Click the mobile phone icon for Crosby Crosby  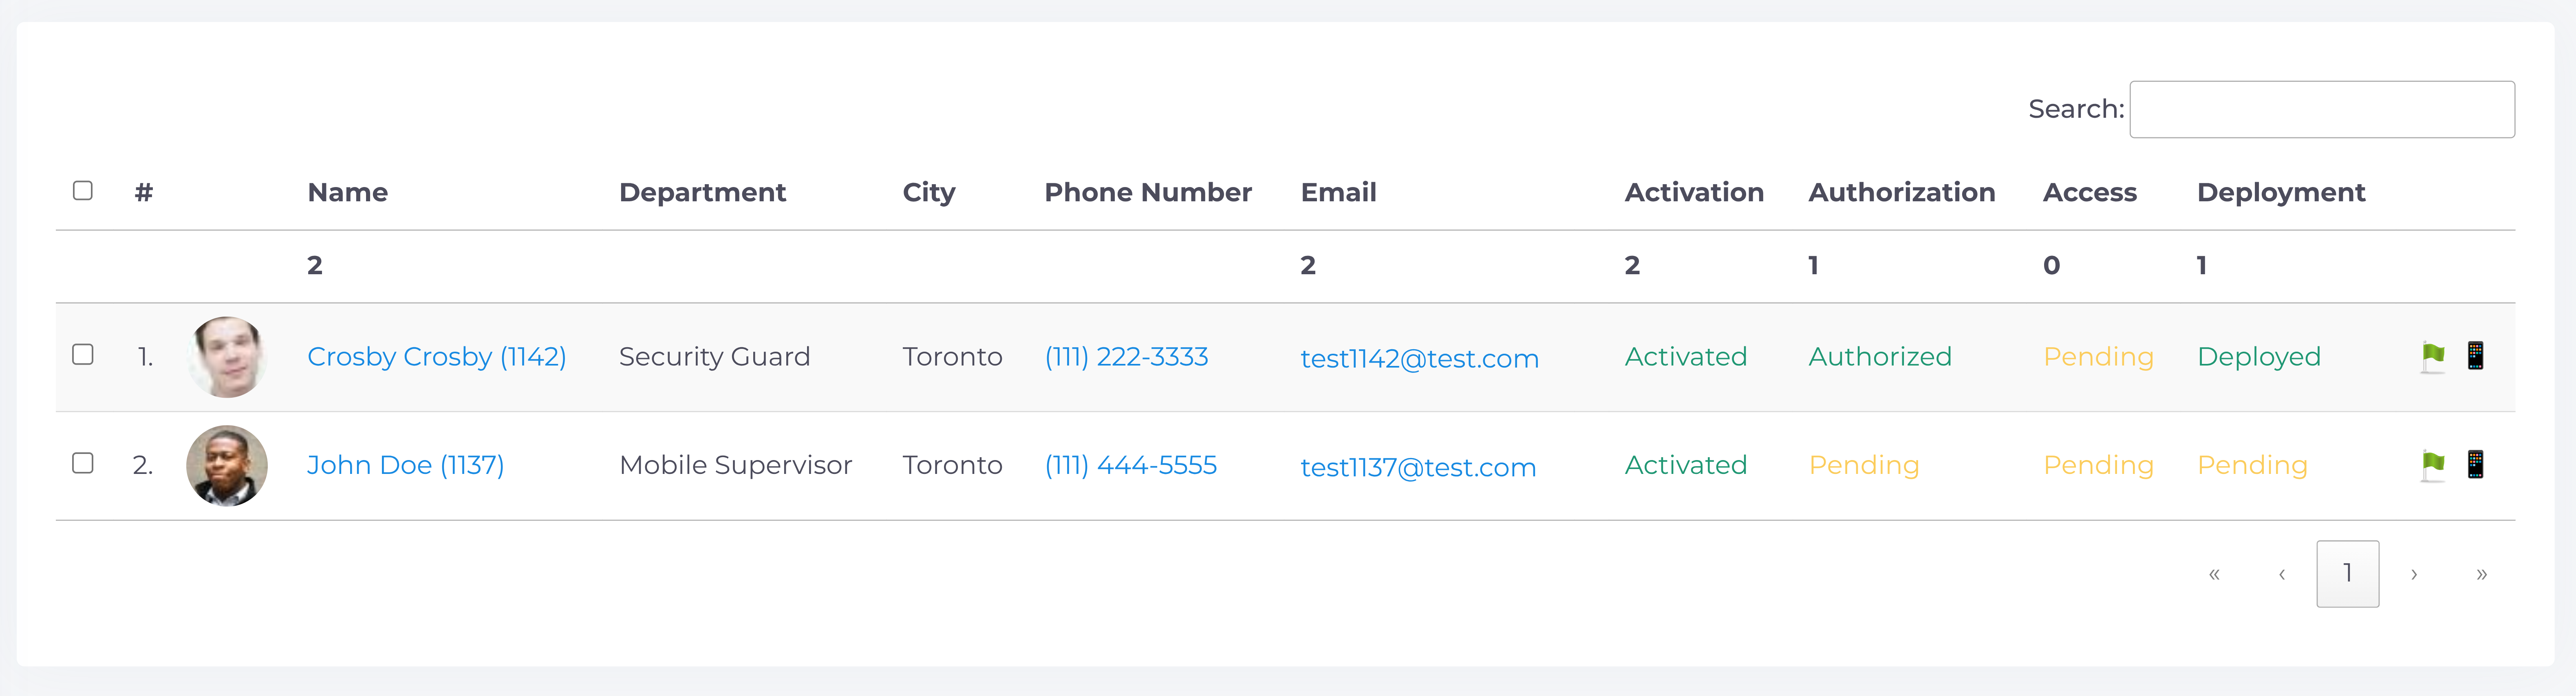(x=2475, y=356)
